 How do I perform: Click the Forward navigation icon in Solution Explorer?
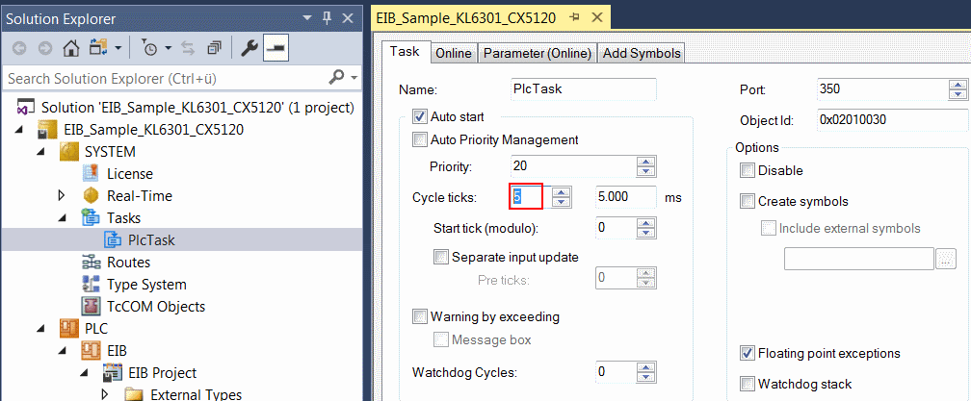tap(45, 49)
